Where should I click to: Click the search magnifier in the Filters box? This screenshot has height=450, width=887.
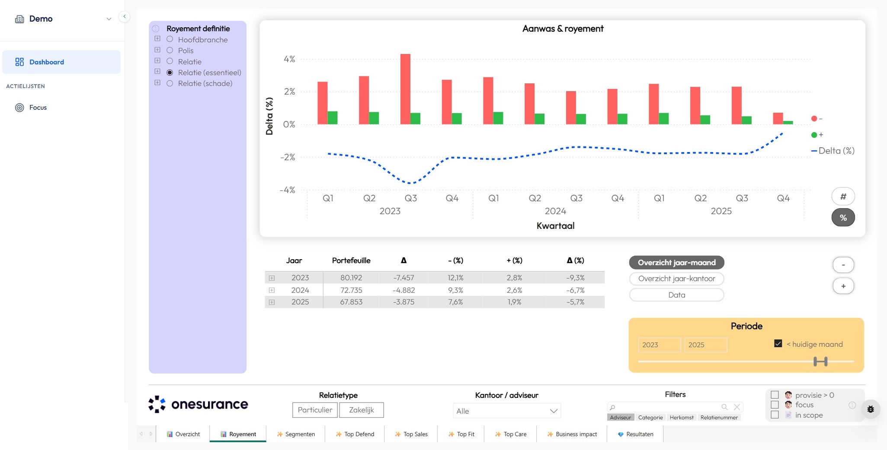coord(725,406)
